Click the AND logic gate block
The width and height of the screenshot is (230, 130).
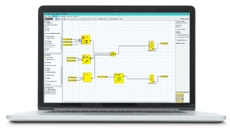[113, 54]
